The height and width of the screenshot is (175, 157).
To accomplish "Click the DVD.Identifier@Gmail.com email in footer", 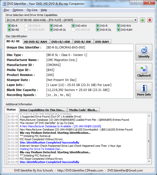I will [125, 170].
